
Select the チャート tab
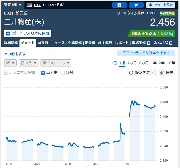(28, 43)
